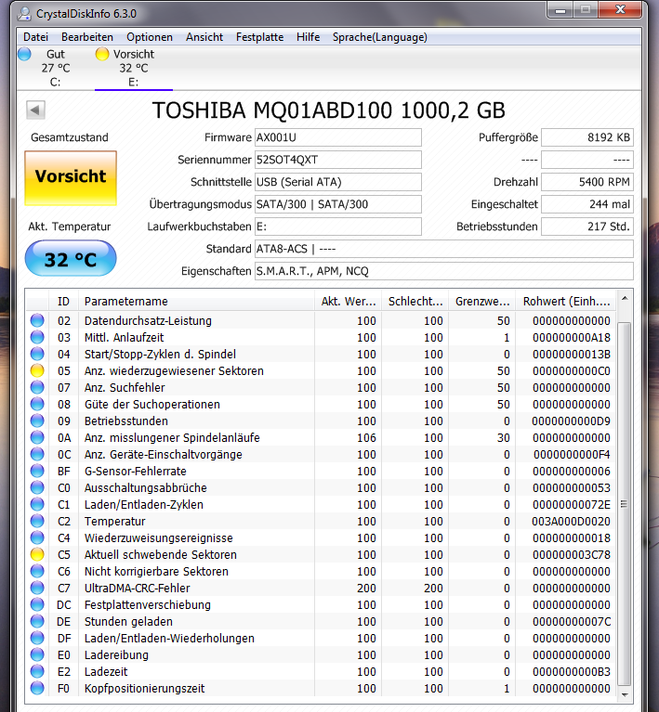Viewport: 659px width, 712px height.
Task: Click the blue status icon for UltraDMA-CRC-Fehler
Action: (37, 588)
